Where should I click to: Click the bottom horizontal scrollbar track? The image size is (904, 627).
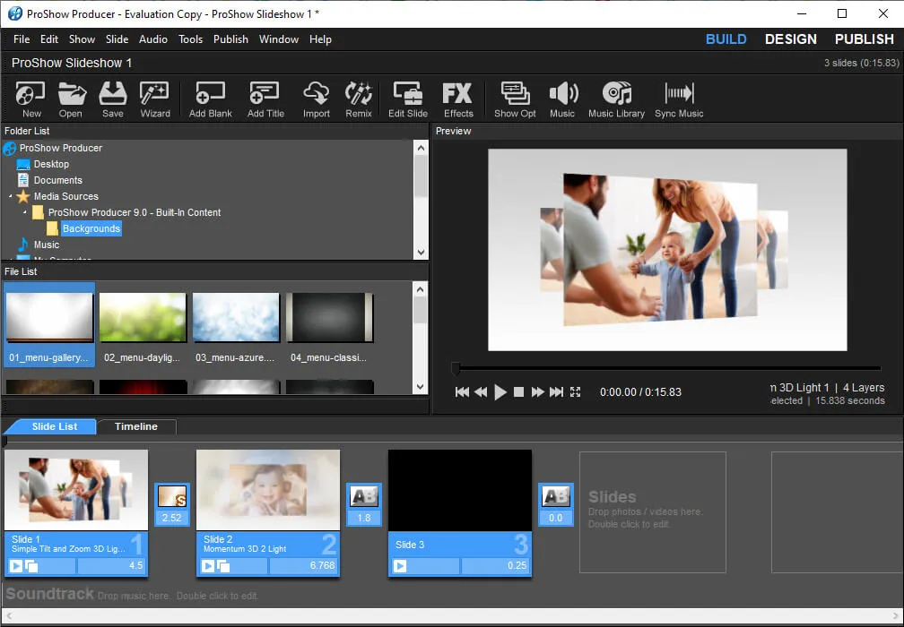(x=451, y=616)
